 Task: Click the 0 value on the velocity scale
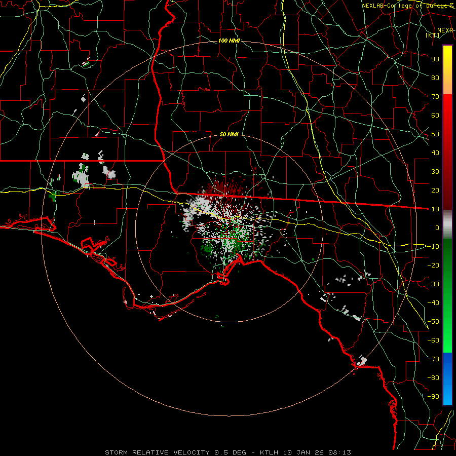point(437,228)
